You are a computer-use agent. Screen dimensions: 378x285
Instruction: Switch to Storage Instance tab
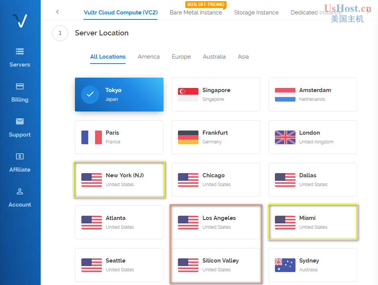click(x=256, y=13)
